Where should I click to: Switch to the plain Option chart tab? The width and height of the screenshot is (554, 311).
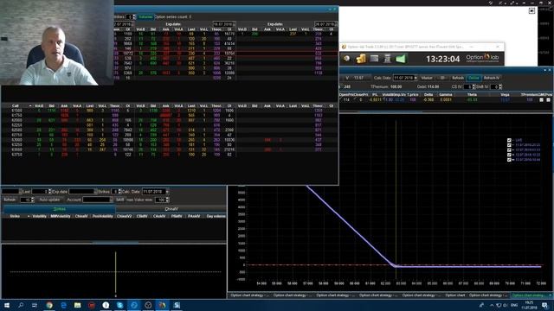(x=455, y=295)
